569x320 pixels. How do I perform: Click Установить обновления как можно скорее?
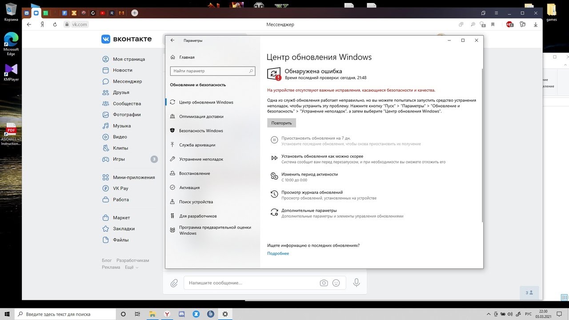coord(322,156)
